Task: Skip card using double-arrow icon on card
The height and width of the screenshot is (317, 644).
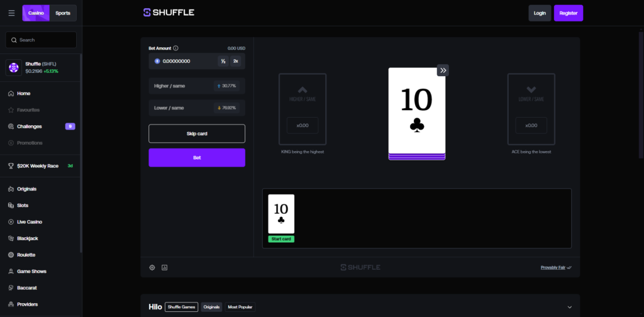Action: (443, 70)
